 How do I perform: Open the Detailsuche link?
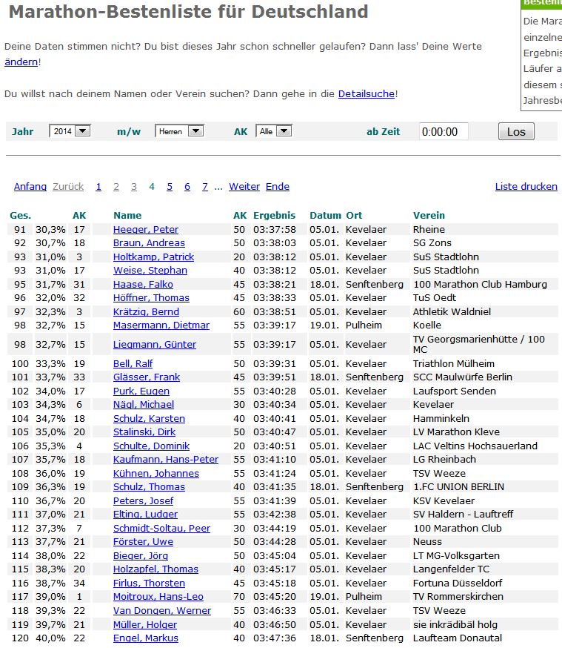(x=367, y=94)
